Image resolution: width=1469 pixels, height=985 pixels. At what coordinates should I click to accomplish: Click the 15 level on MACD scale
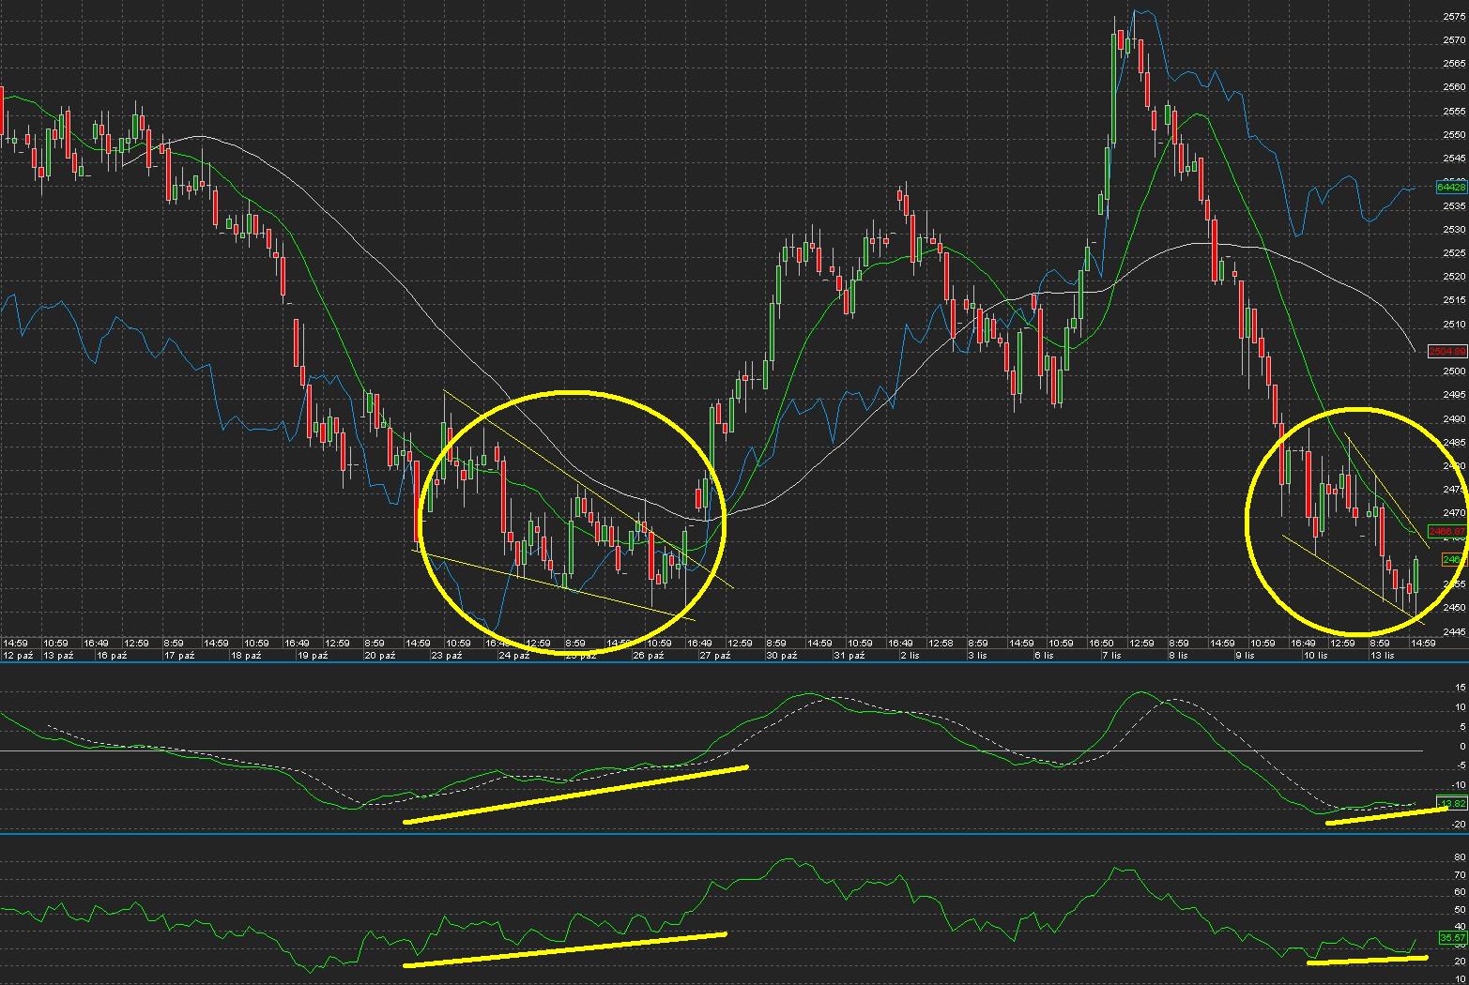[x=1461, y=688]
